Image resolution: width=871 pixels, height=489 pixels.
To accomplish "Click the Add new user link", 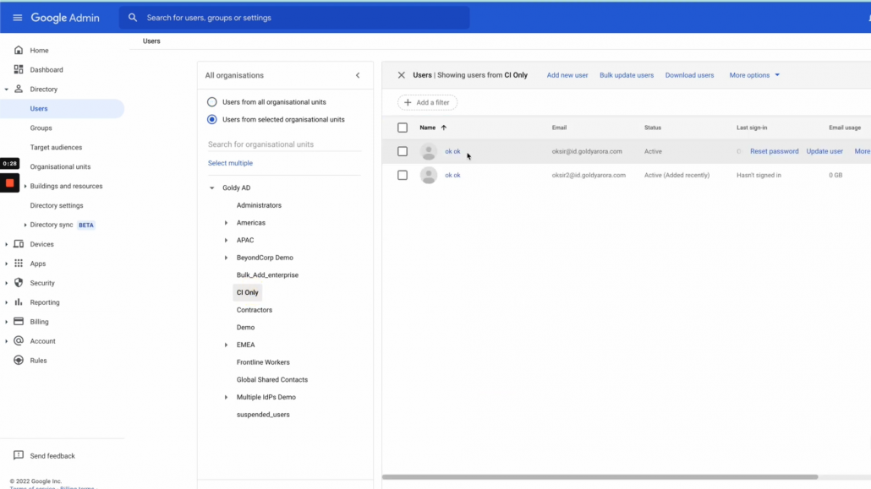I will (567, 75).
